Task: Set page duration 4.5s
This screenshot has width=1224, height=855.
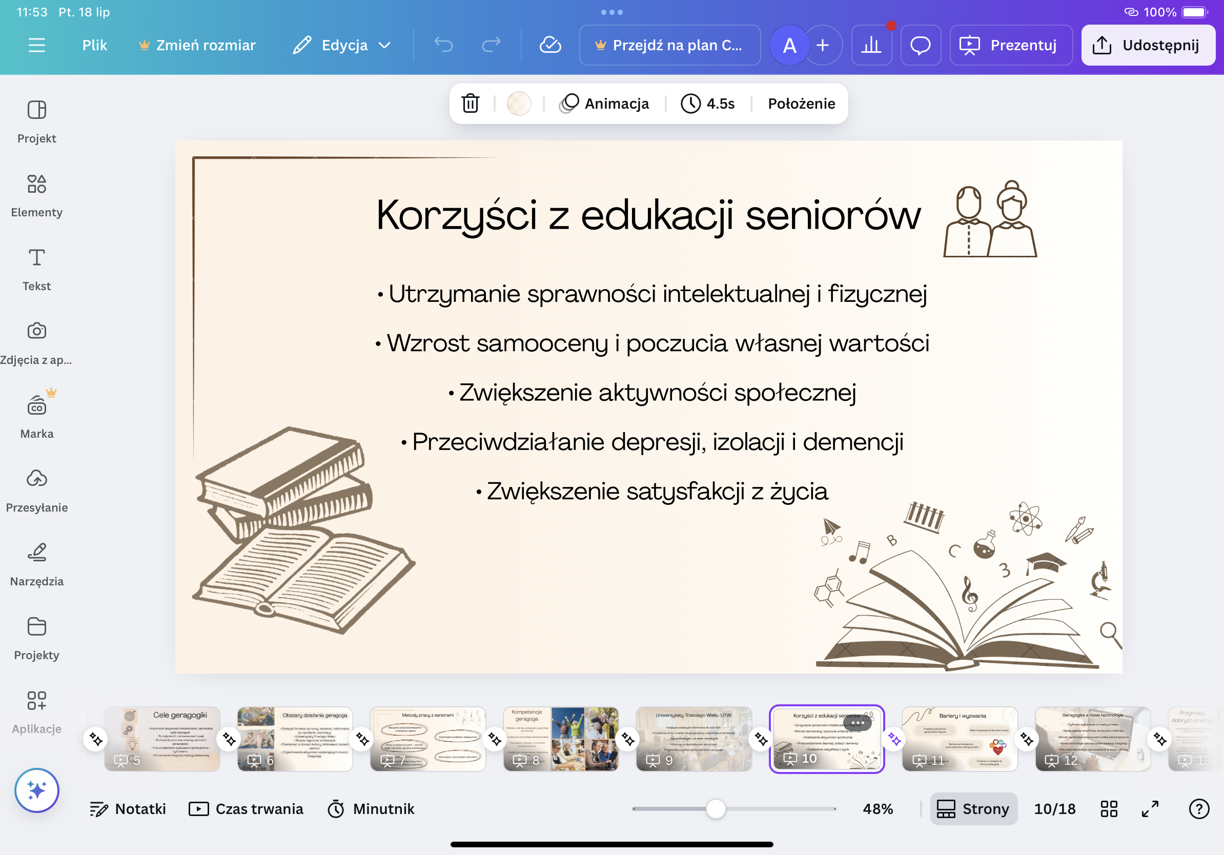Action: click(708, 104)
